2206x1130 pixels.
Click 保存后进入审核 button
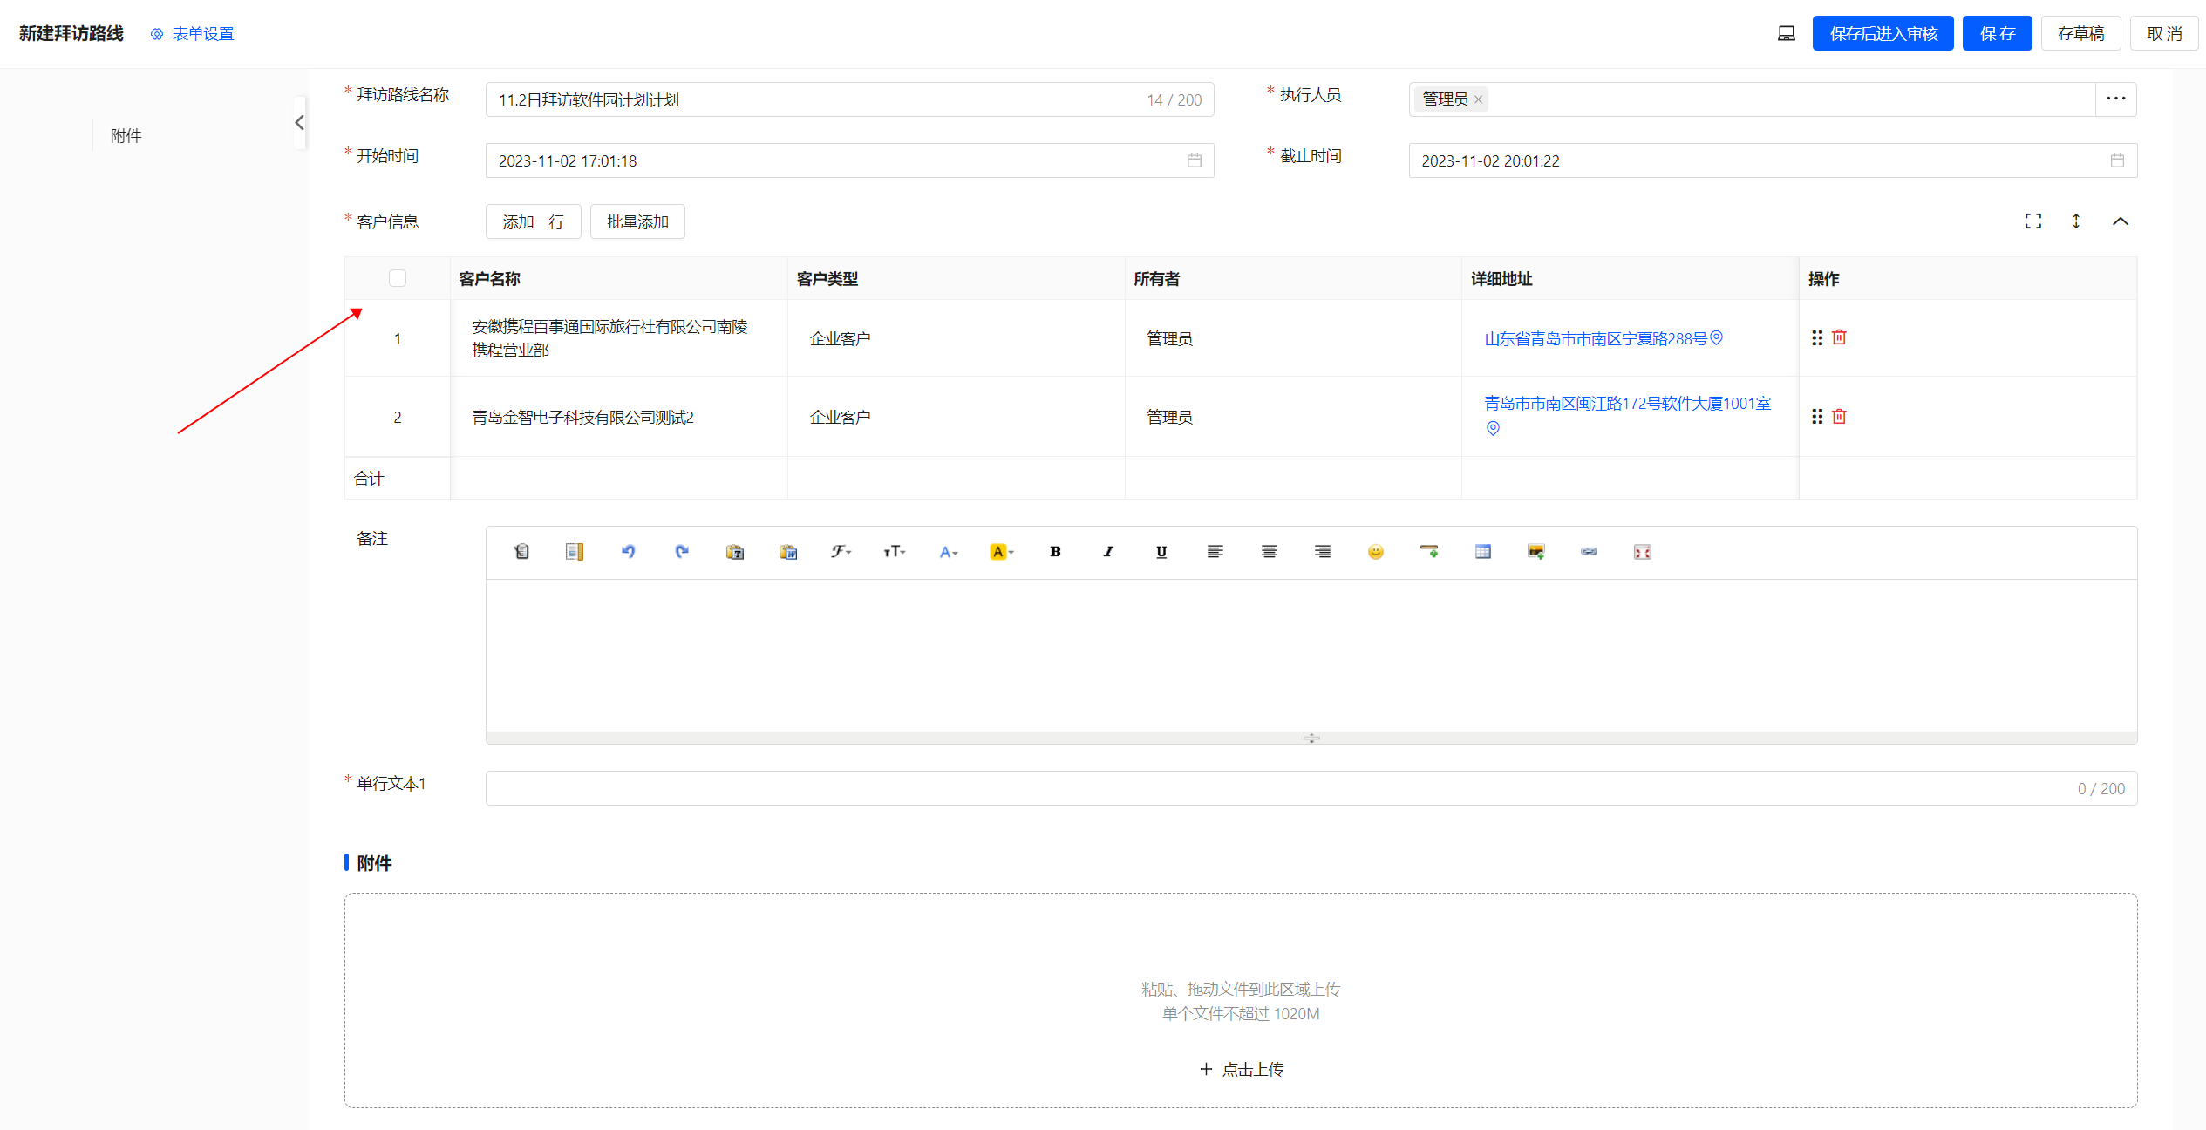click(x=1883, y=33)
